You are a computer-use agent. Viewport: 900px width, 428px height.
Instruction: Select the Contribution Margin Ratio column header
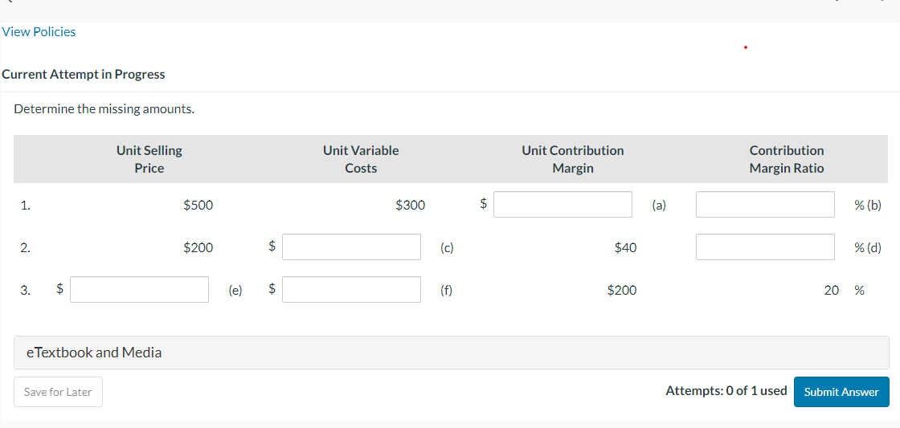coord(786,159)
